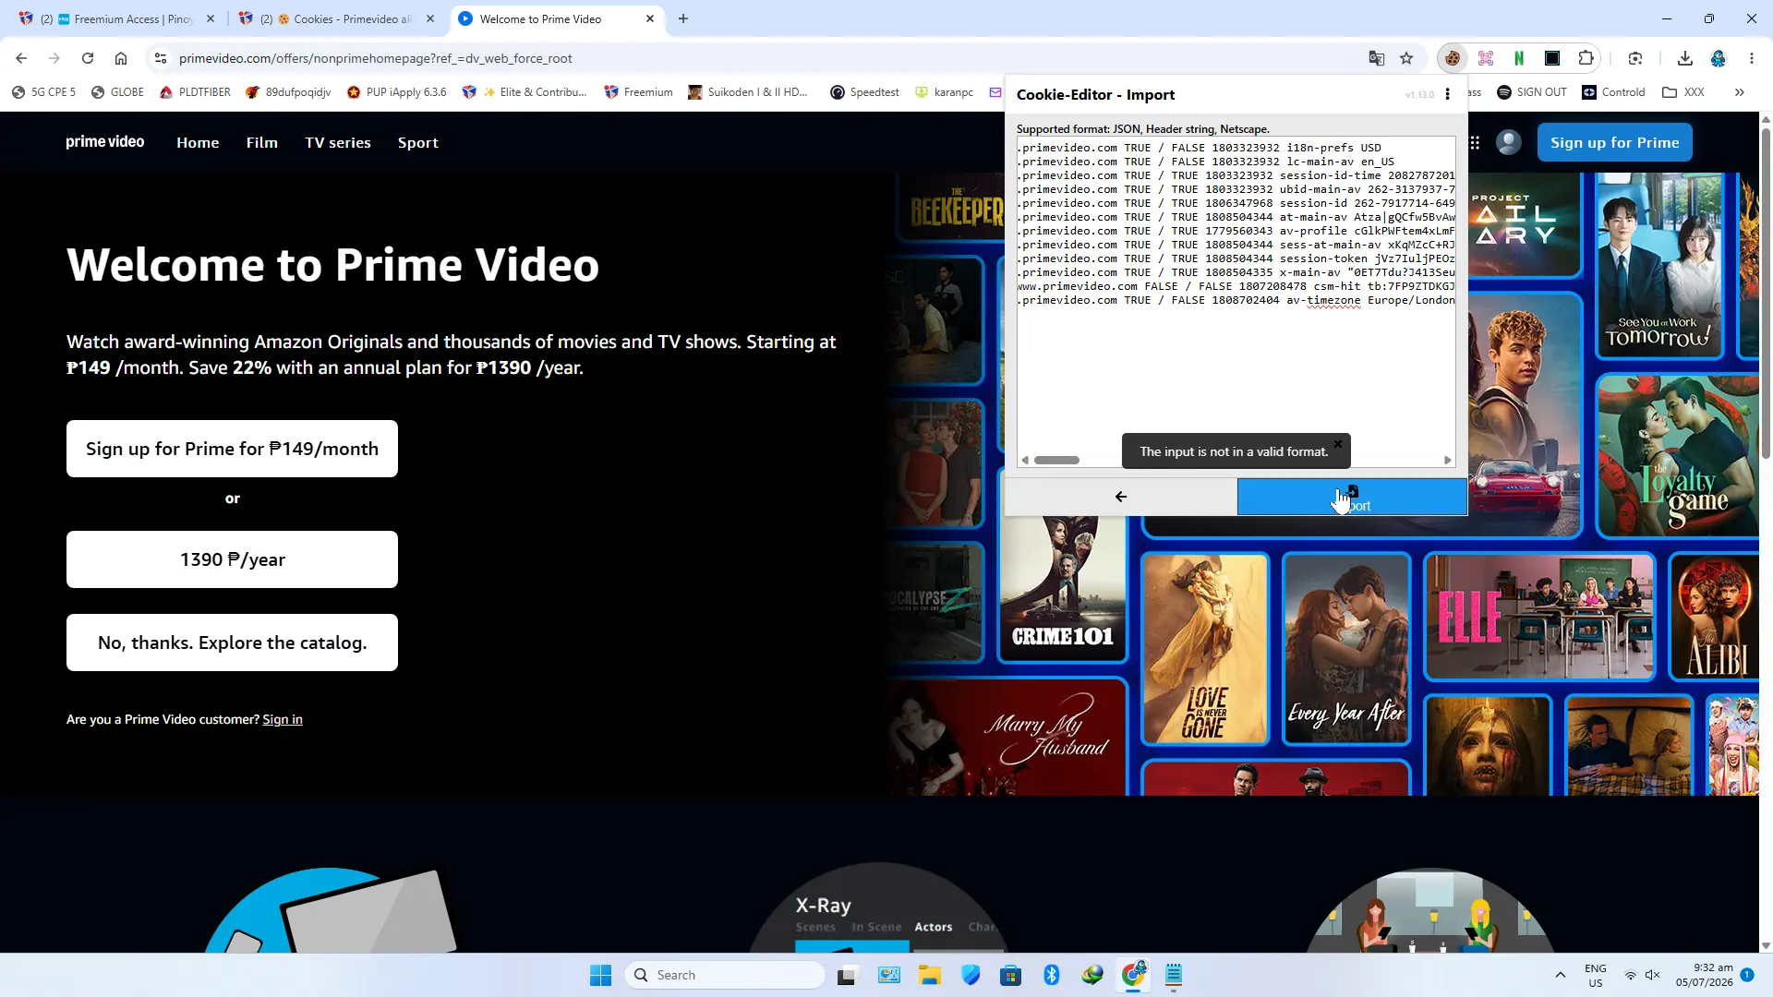
Task: Click the Prime Video user profile icon
Action: (x=1509, y=142)
